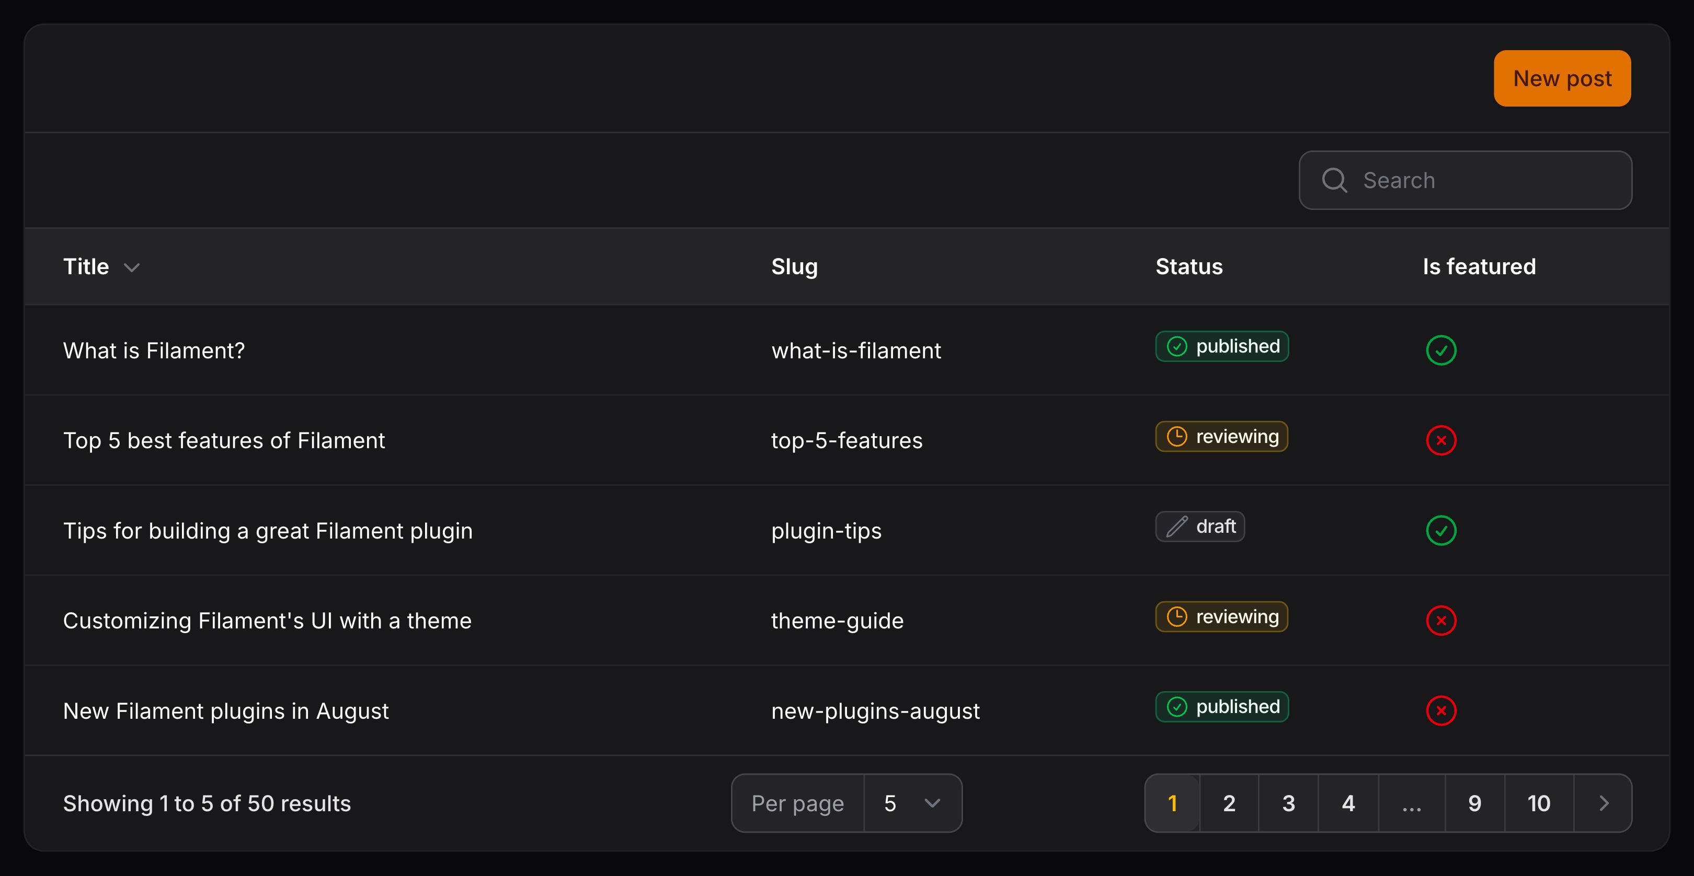Go to page 2
Image resolution: width=1694 pixels, height=876 pixels.
(1229, 803)
